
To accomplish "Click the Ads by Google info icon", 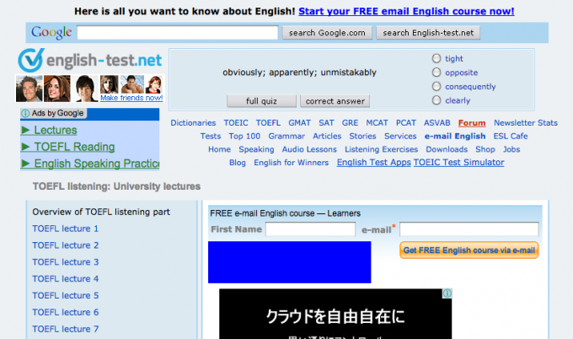I will (25, 113).
